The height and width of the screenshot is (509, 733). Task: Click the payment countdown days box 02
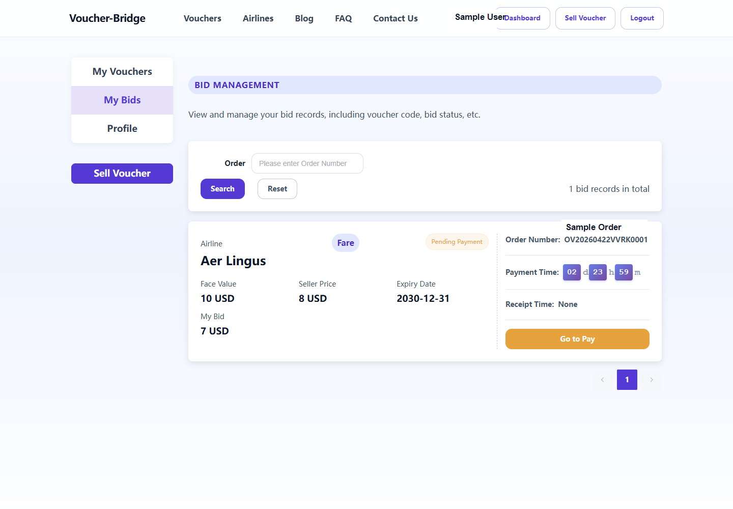click(x=572, y=272)
